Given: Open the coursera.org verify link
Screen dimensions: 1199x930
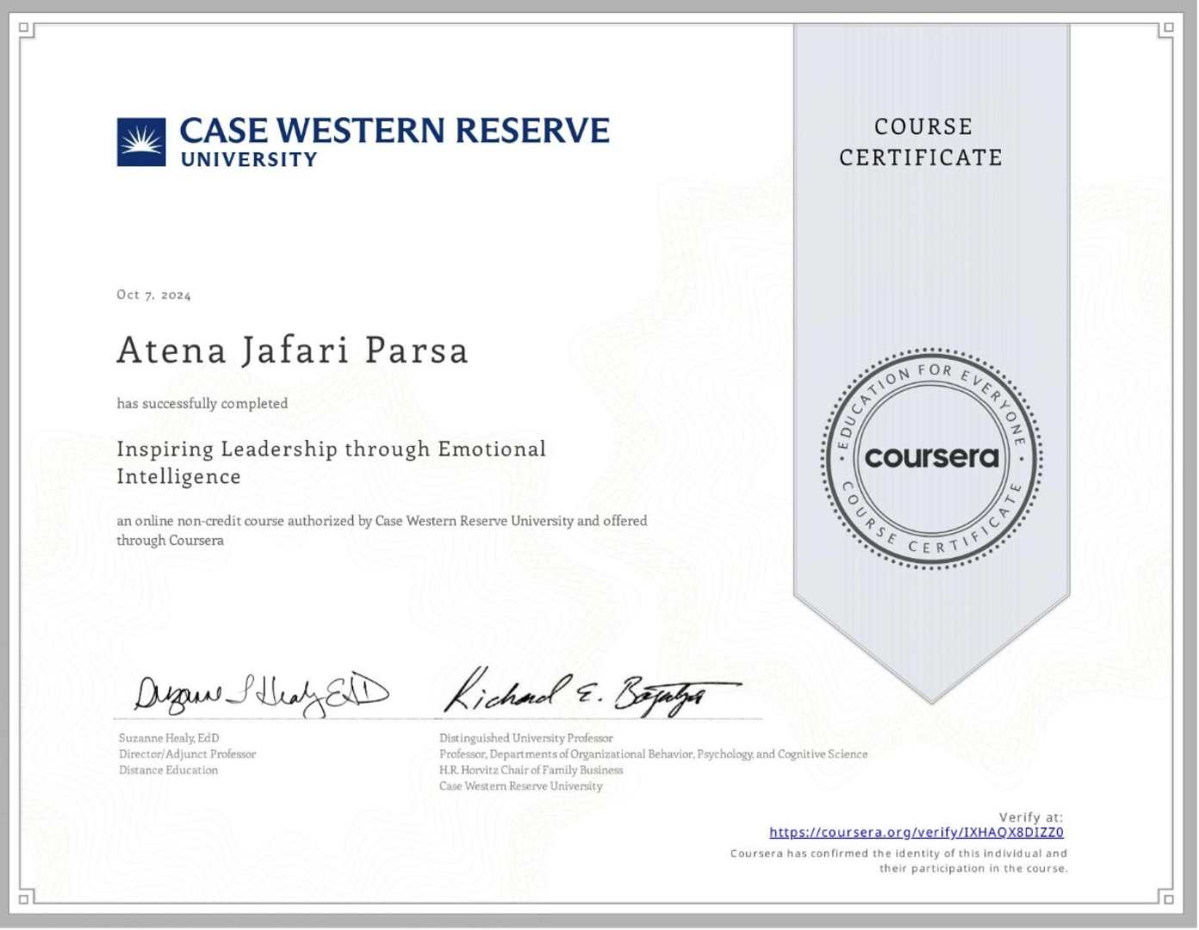Looking at the screenshot, I should click(916, 833).
